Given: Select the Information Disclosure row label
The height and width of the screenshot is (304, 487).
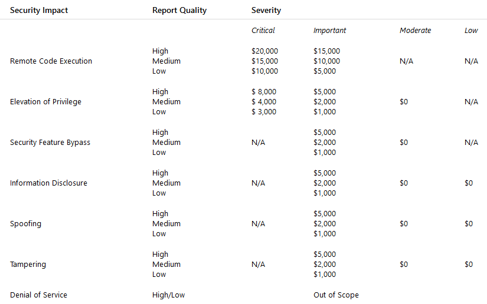Looking at the screenshot, I should [48, 183].
